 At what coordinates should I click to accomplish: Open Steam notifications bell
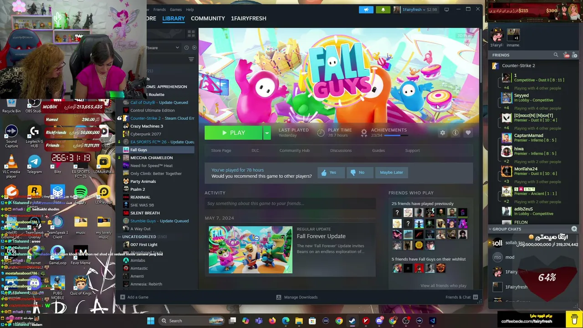click(383, 10)
